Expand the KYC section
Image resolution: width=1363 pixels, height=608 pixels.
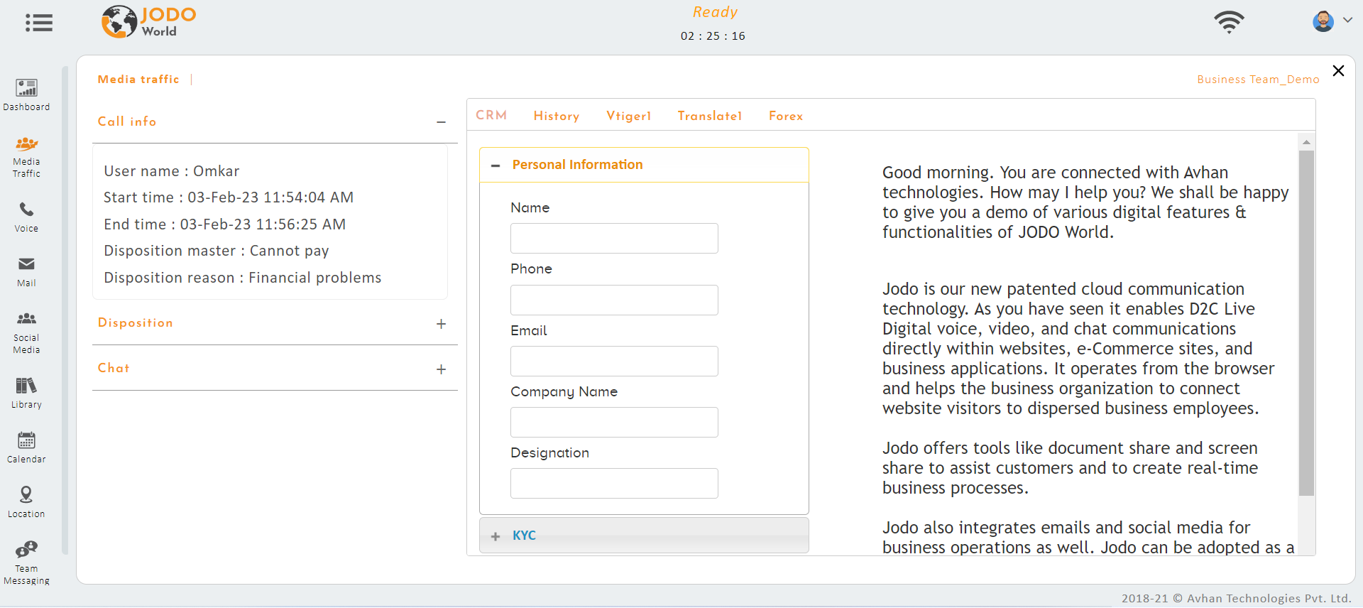pos(496,536)
